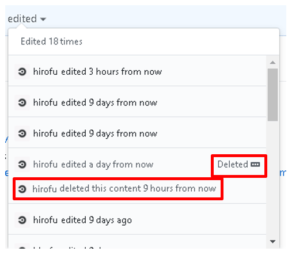
Task: Click history icon beside 3 hours edit
Action: pyautogui.click(x=22, y=72)
